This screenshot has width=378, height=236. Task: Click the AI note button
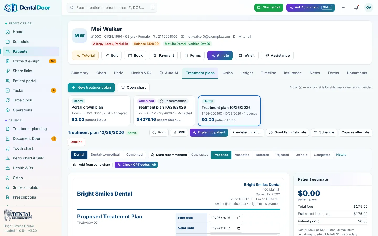coord(220,55)
